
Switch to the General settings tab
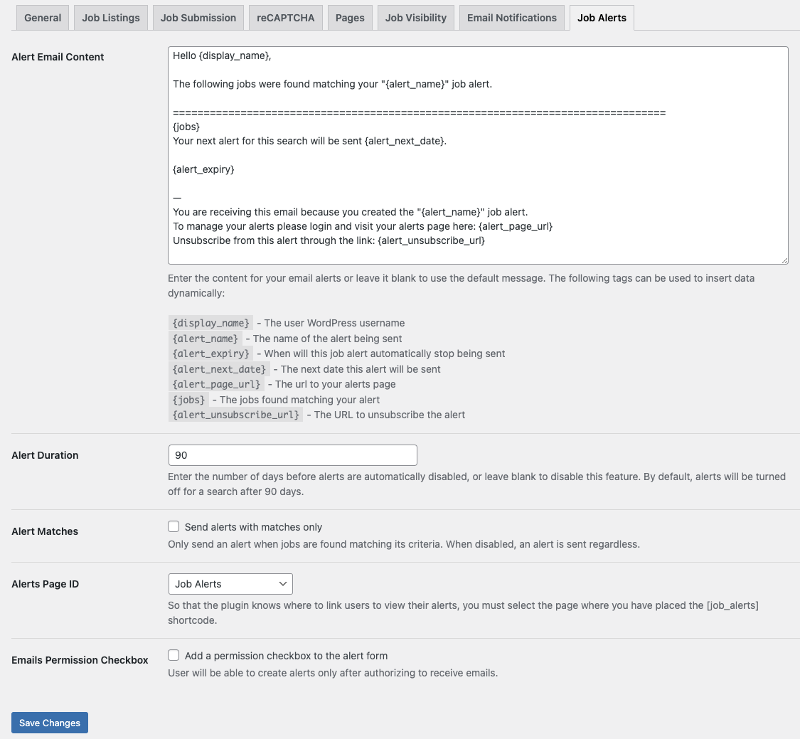click(42, 17)
